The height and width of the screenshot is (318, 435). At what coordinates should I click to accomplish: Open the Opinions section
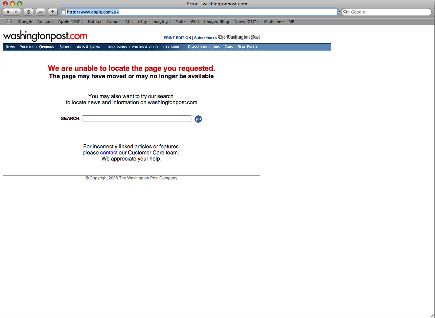pyautogui.click(x=47, y=47)
